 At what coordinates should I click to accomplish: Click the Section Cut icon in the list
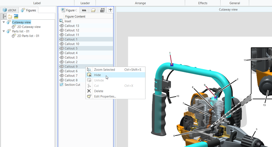tap(61, 85)
